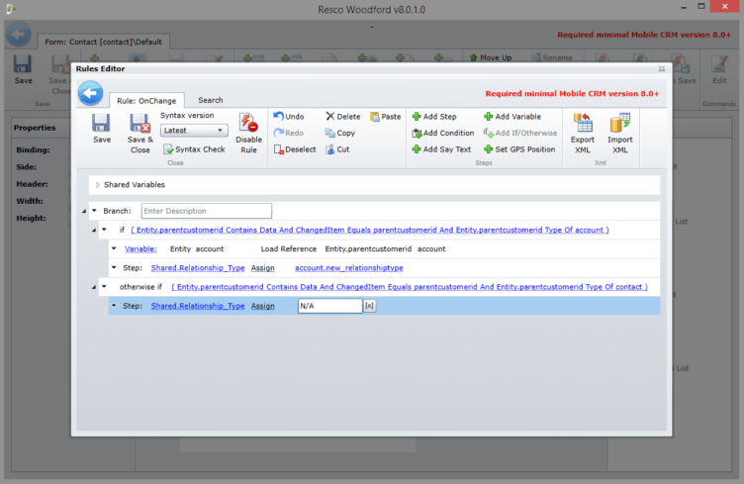
Task: Click the blue back arrow in Rules Editor
Action: point(92,94)
